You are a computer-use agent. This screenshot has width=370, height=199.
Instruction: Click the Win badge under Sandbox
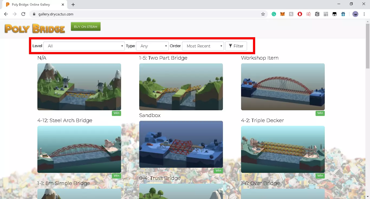[x=218, y=171]
